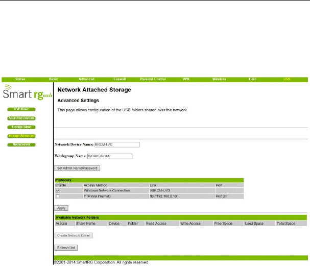The width and height of the screenshot is (310, 266).
Task: Click the \\BRCM-LVG link text
Action: click(160, 190)
